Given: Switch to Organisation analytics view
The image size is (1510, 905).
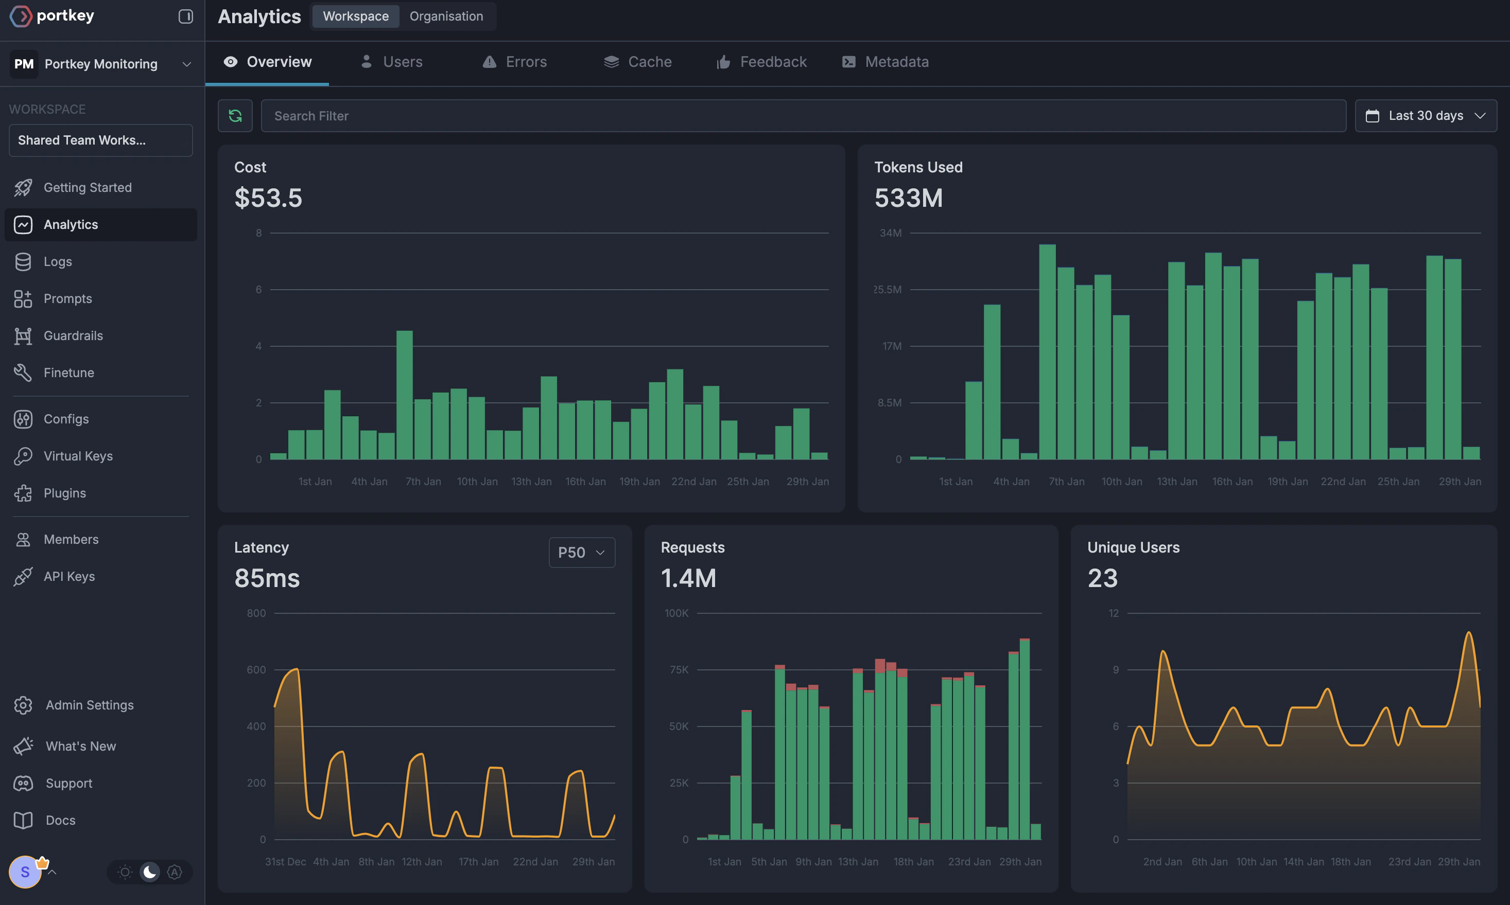Looking at the screenshot, I should click(x=446, y=16).
